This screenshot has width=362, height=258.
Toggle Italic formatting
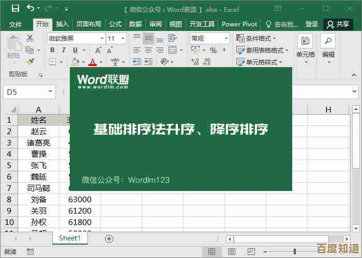click(64, 50)
